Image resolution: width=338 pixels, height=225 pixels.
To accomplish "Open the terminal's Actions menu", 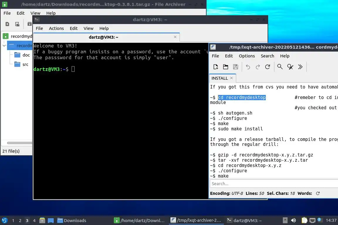I will click(56, 28).
